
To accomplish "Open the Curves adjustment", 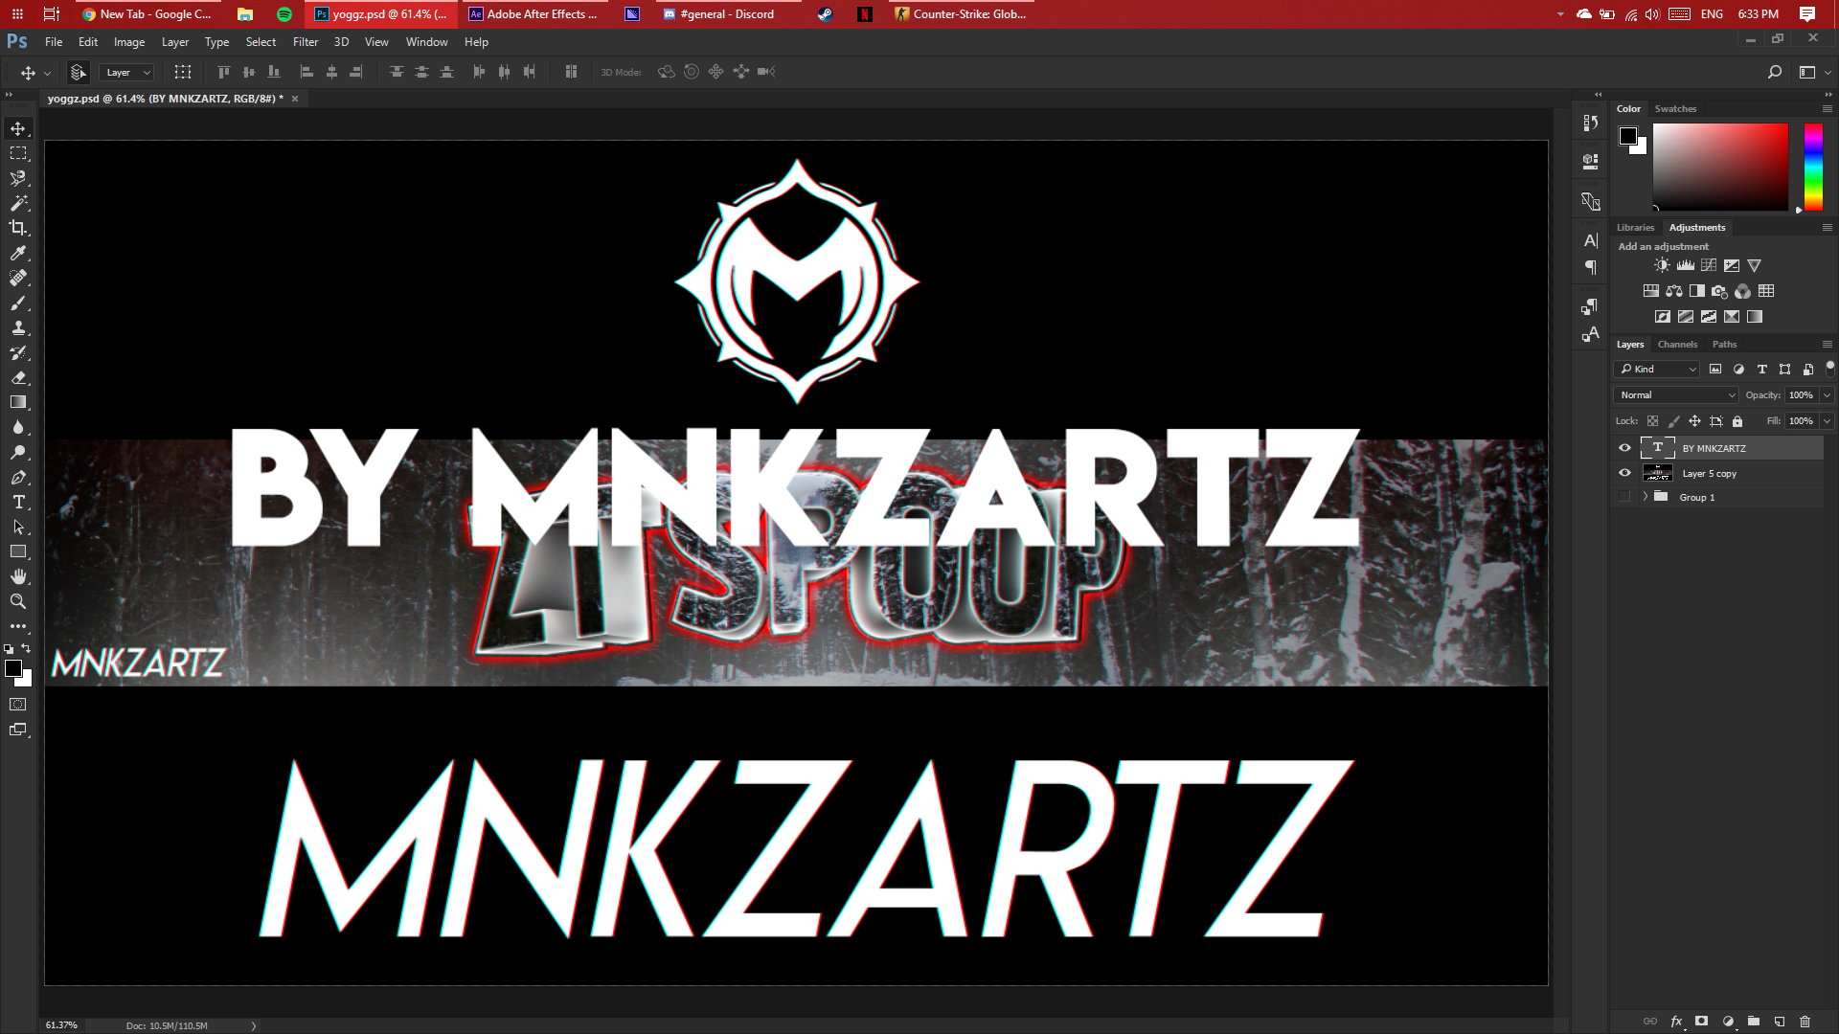I will (x=1708, y=265).
